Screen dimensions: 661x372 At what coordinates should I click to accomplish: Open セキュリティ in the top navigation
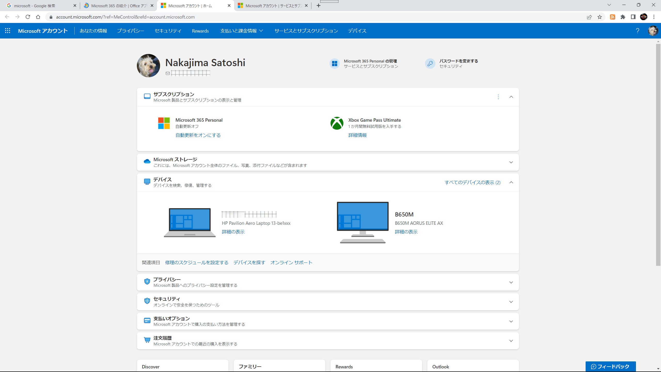click(168, 31)
